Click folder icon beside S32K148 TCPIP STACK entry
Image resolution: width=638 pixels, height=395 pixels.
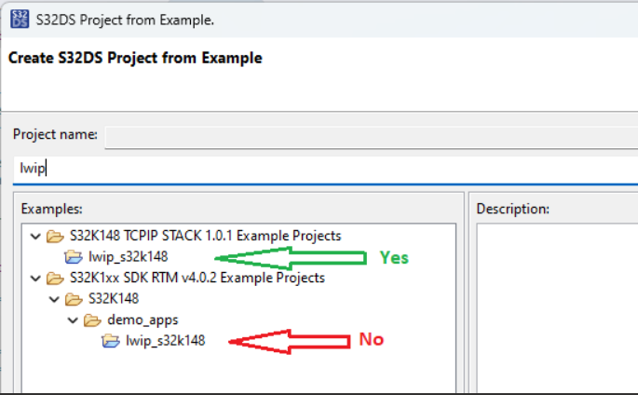click(x=55, y=236)
